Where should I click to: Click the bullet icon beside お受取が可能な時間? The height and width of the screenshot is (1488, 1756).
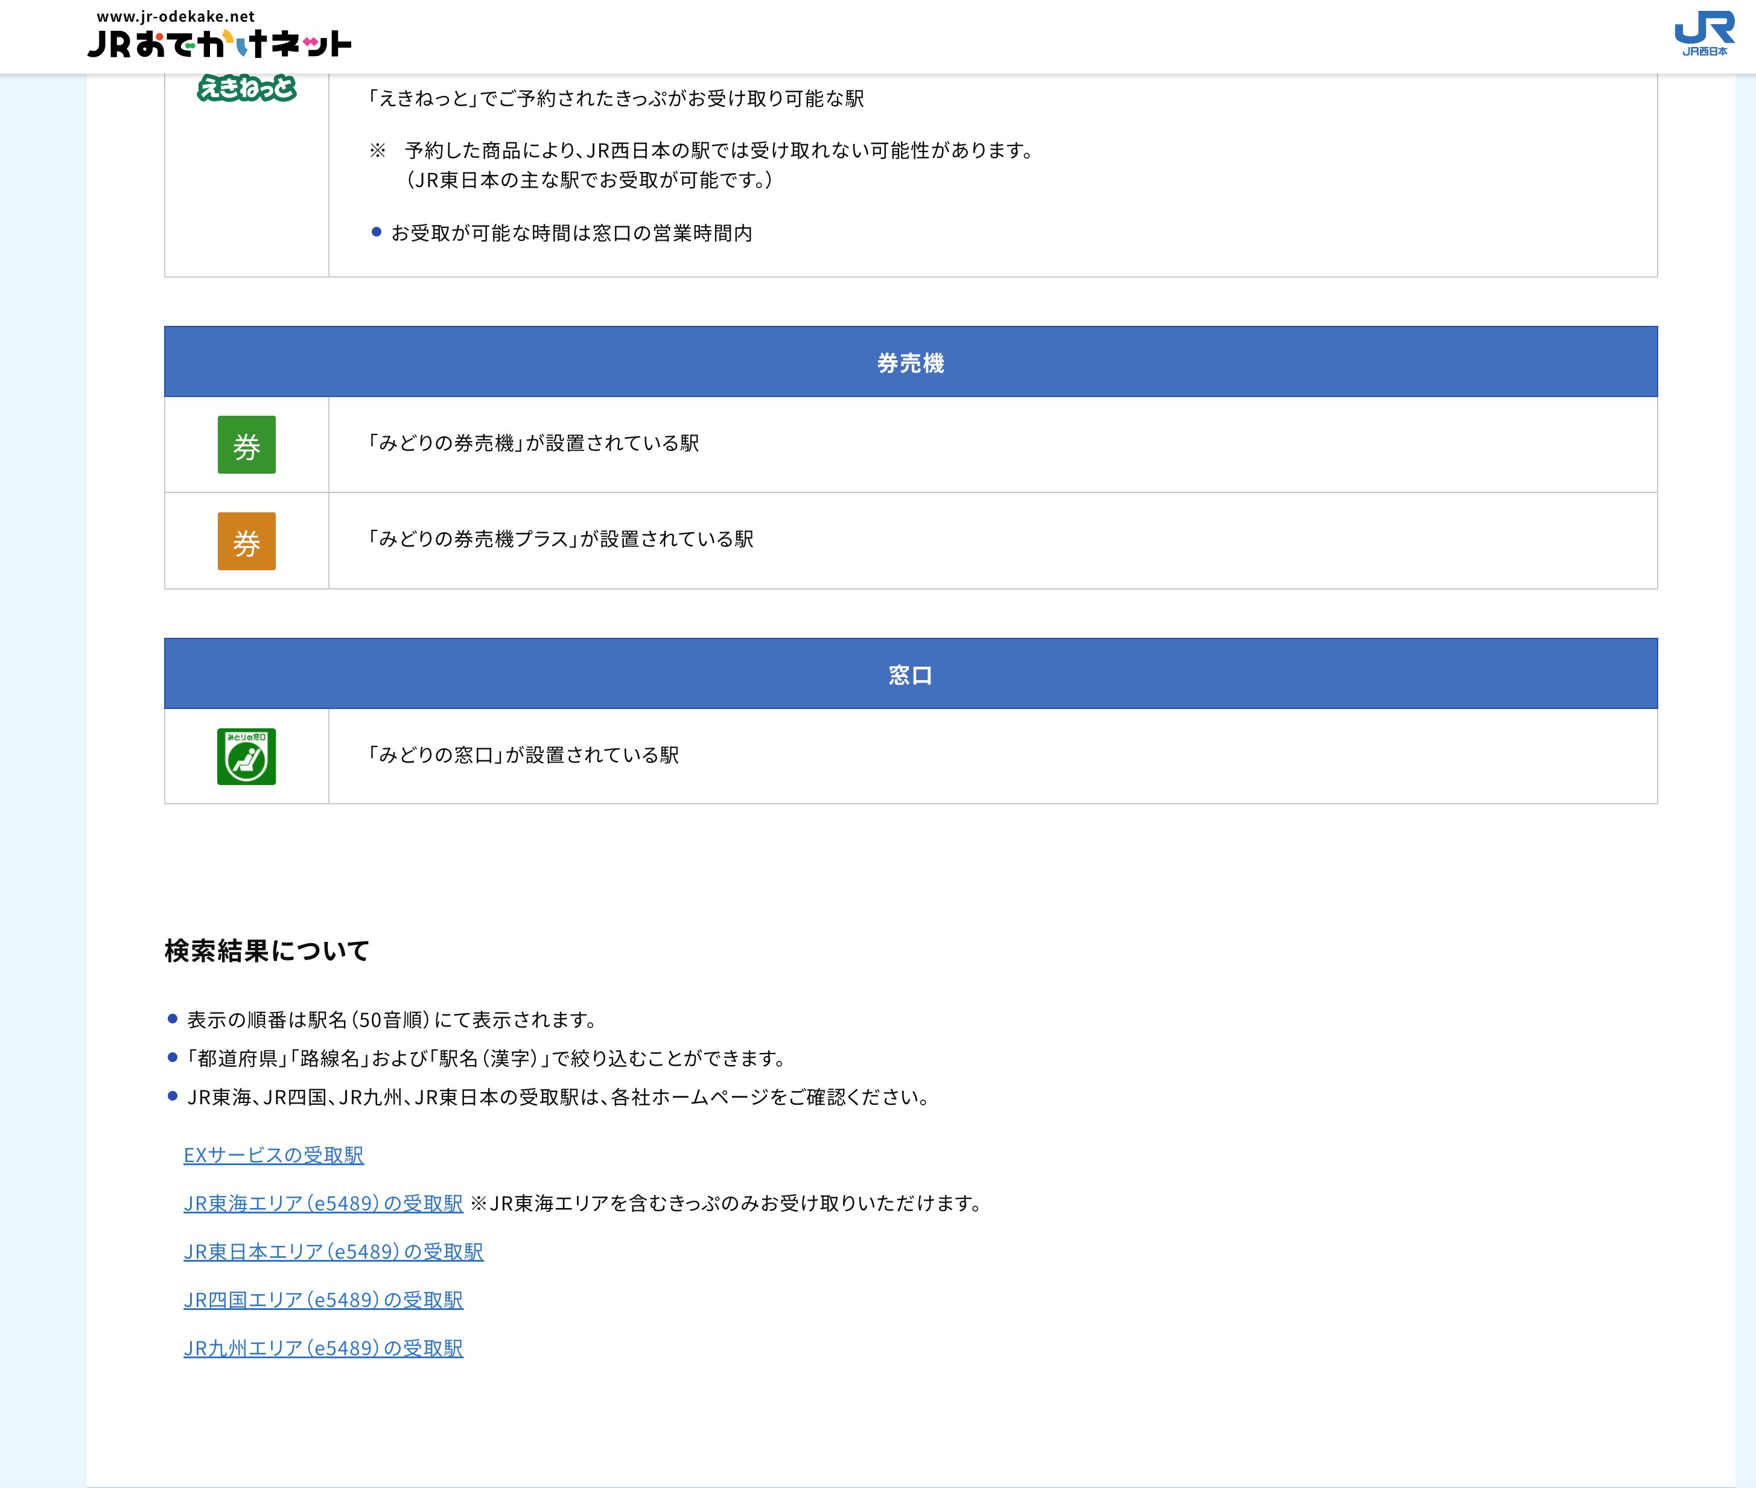coord(377,234)
